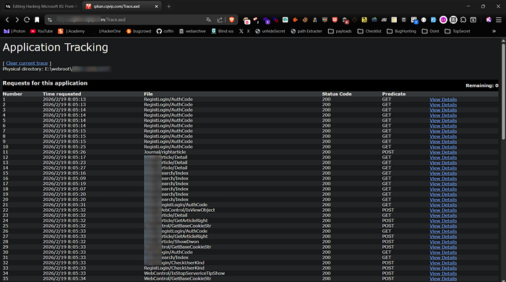Click the yellow floppy-disk extension icon
Screen dimensions: 506x282
364,20
